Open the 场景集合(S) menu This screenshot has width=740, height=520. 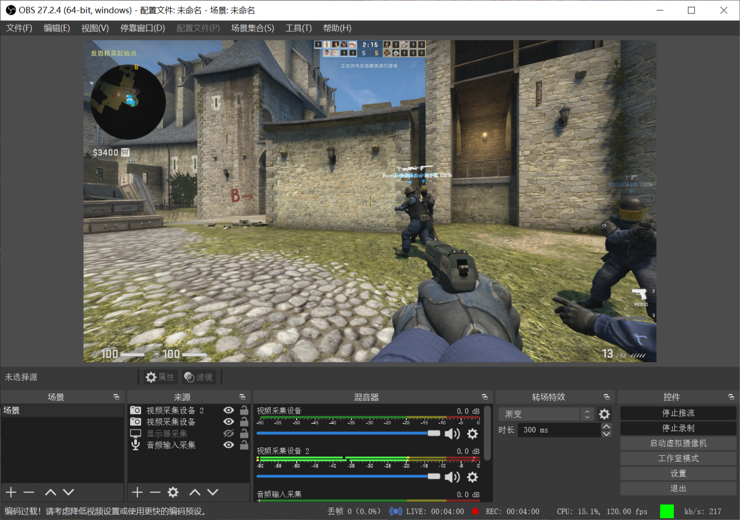point(252,28)
